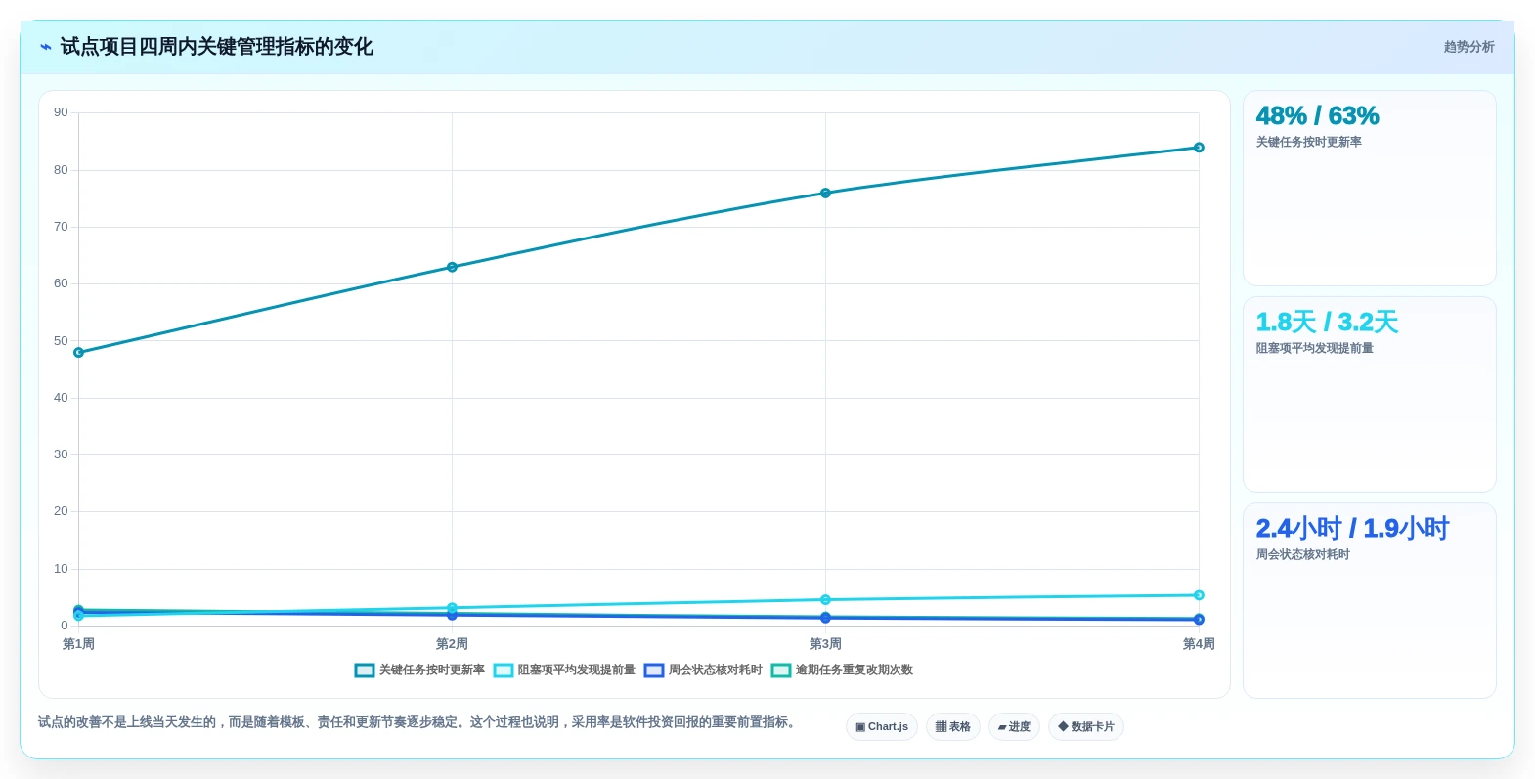Screen dimensions: 1535x779
Task: Click the 2.4小时 / 1.9小时 stat value
Action: tap(1352, 529)
